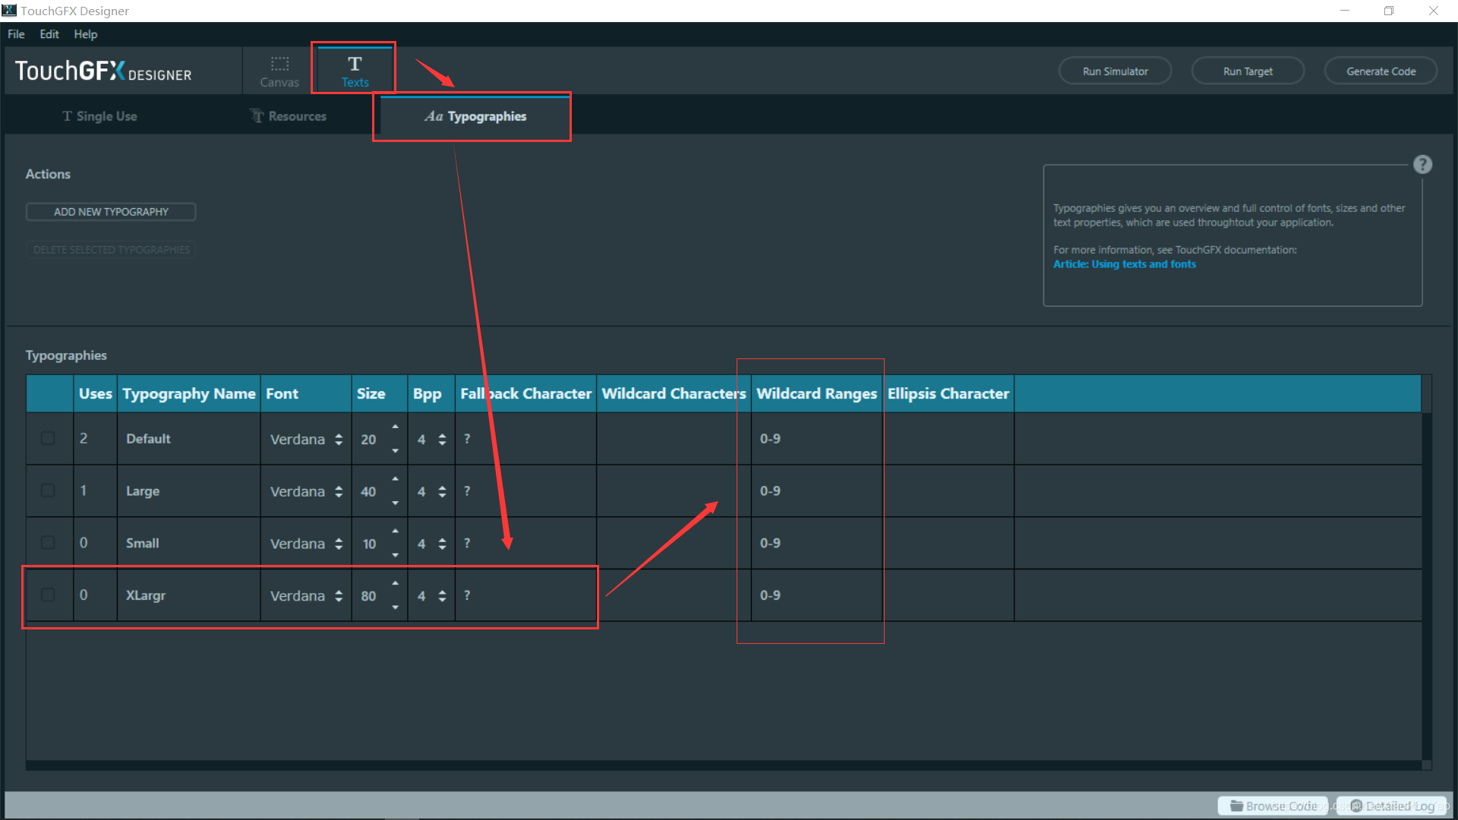
Task: Toggle checkbox for Default typography row
Action: (47, 437)
